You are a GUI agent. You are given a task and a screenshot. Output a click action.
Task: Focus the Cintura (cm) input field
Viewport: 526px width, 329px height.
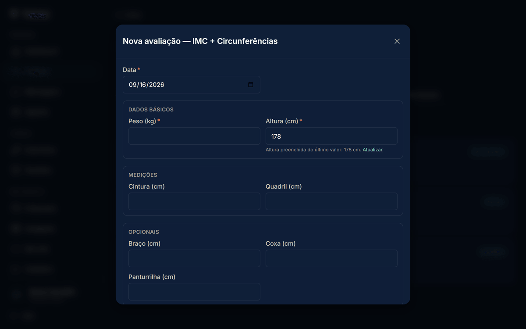[x=194, y=201]
